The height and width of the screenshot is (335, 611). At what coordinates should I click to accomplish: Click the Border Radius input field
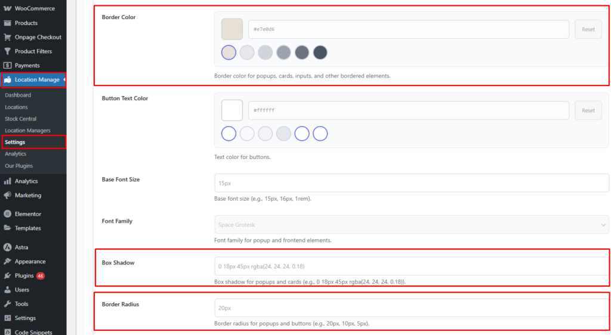411,308
